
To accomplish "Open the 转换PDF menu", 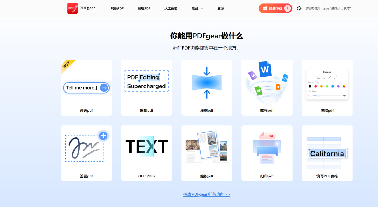I will point(117,8).
